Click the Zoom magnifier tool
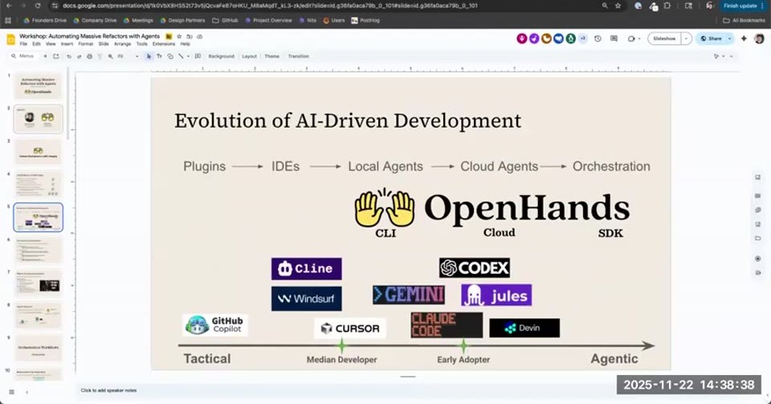Image resolution: width=771 pixels, height=404 pixels. point(111,56)
